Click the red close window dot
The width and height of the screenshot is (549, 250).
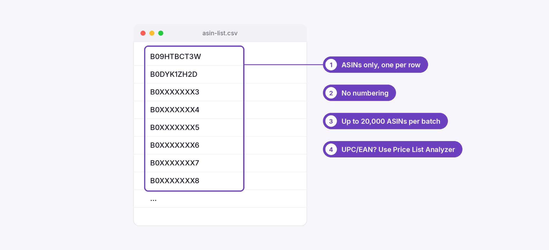pyautogui.click(x=143, y=33)
